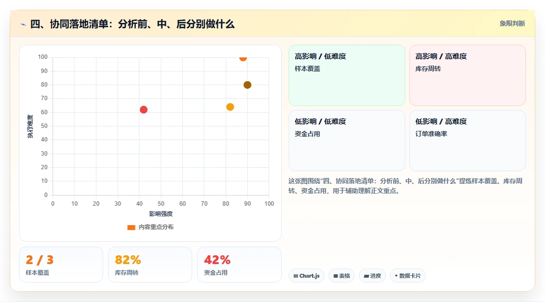
Task: Click the 2 / 3 样本覆盖 stat card
Action: point(61,265)
